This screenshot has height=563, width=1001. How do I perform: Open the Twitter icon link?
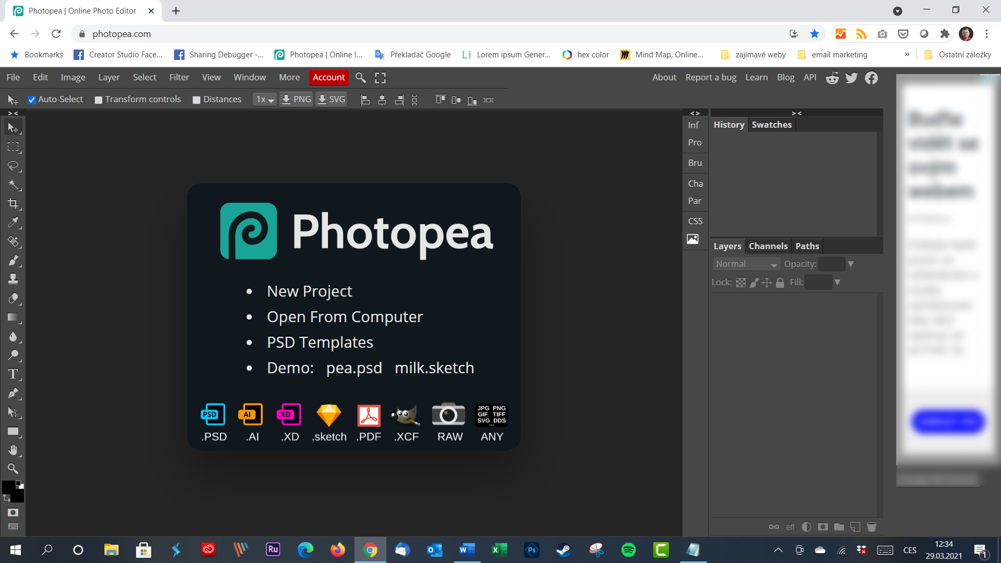pyautogui.click(x=851, y=78)
